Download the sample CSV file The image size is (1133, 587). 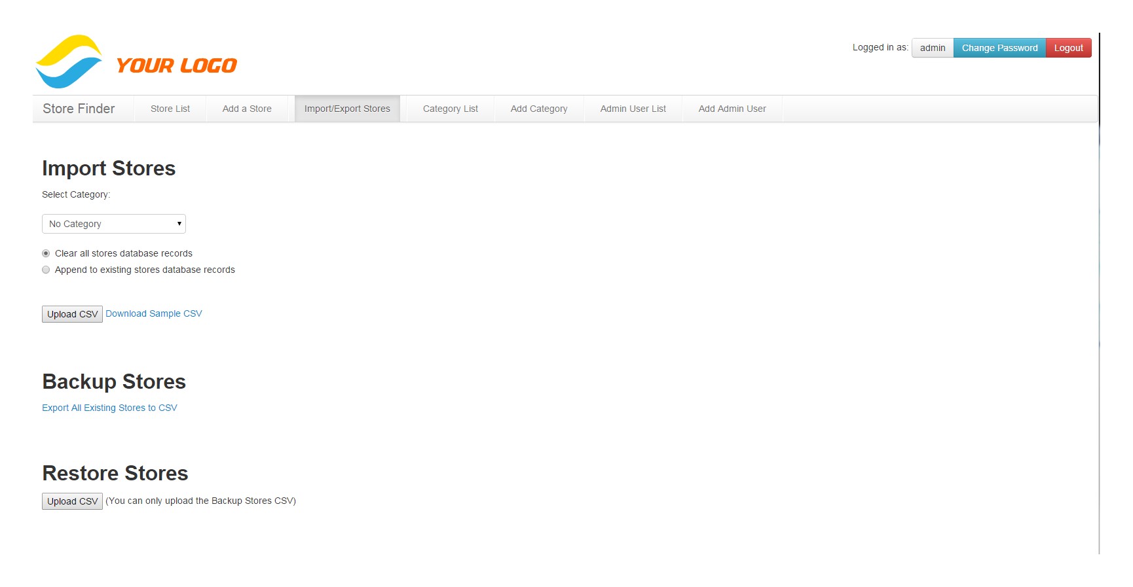tap(154, 313)
